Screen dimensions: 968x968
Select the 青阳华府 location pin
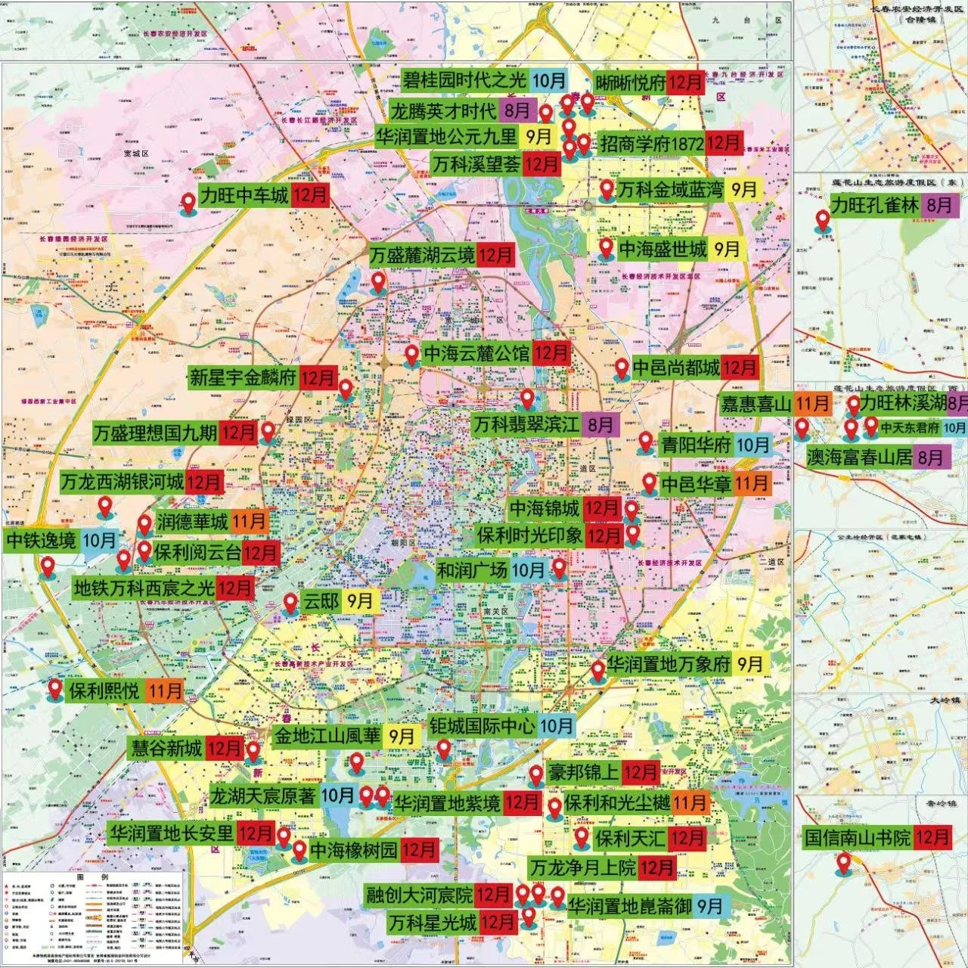click(645, 443)
